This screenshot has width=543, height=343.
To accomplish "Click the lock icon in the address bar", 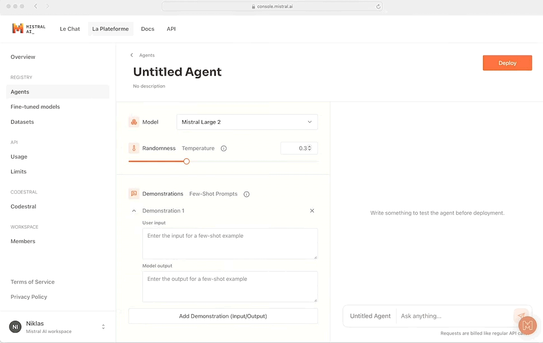I will point(254,7).
